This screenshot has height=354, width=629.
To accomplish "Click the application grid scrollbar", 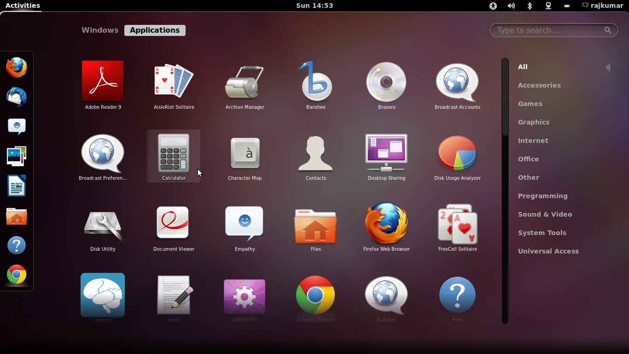I will tap(505, 97).
